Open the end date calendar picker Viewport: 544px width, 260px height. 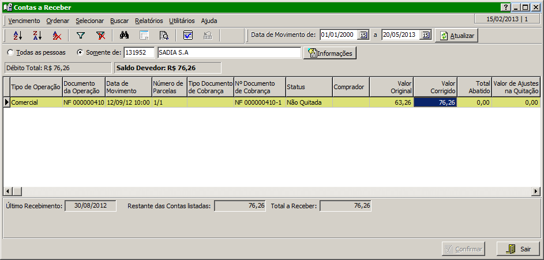(425, 35)
